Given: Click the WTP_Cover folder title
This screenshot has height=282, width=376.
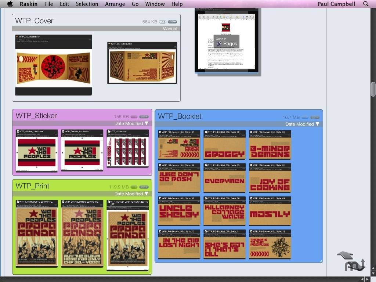Looking at the screenshot, I should coord(34,21).
